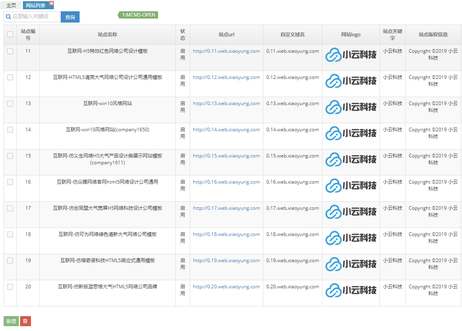
Task: Open link http://0.12.web.xiaoyung.com
Action: [226, 77]
